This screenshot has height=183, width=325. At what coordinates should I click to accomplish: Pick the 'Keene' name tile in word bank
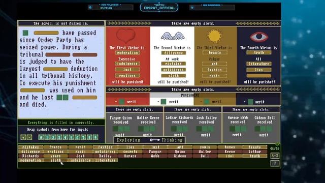click(230, 151)
